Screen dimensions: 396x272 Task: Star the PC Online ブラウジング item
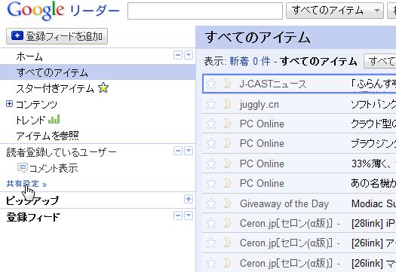[211, 143]
